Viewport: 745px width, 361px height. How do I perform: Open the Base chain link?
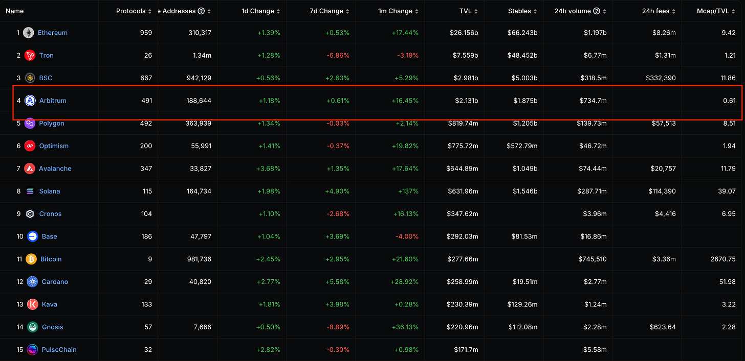pyautogui.click(x=50, y=236)
